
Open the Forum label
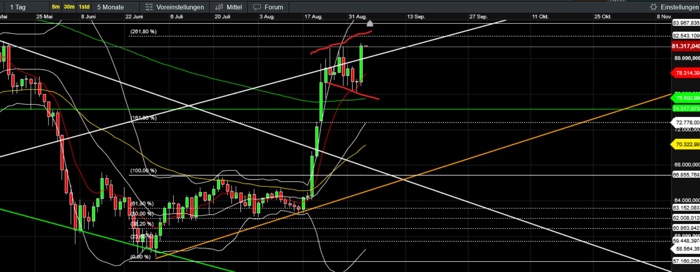274,7
